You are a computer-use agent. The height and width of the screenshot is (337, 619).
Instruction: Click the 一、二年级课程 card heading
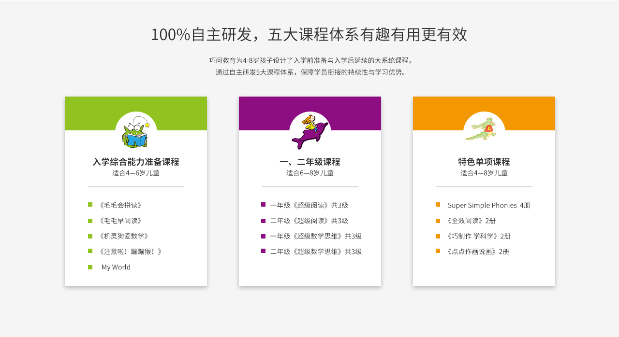309,162
